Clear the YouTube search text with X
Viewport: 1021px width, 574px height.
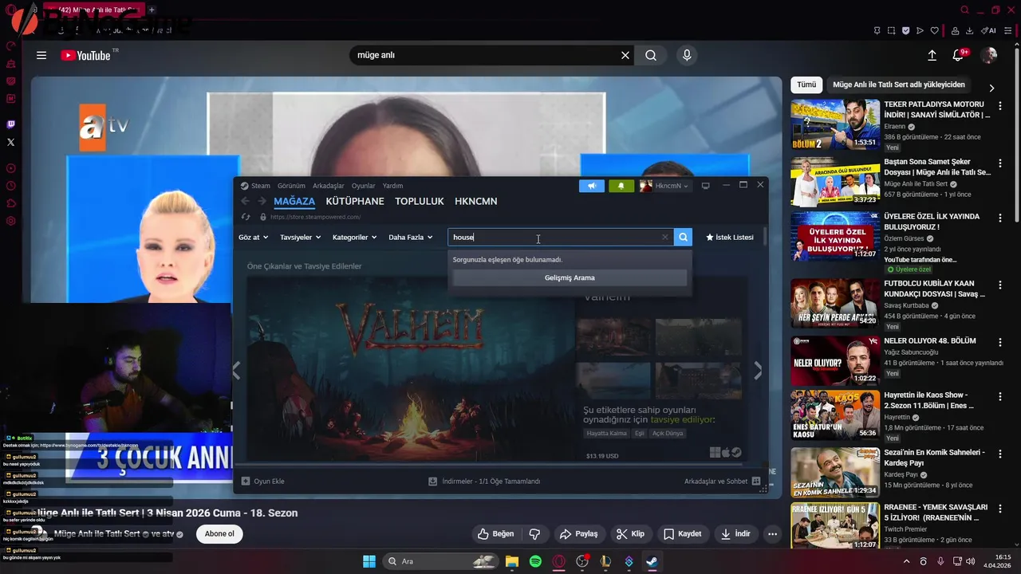625,55
